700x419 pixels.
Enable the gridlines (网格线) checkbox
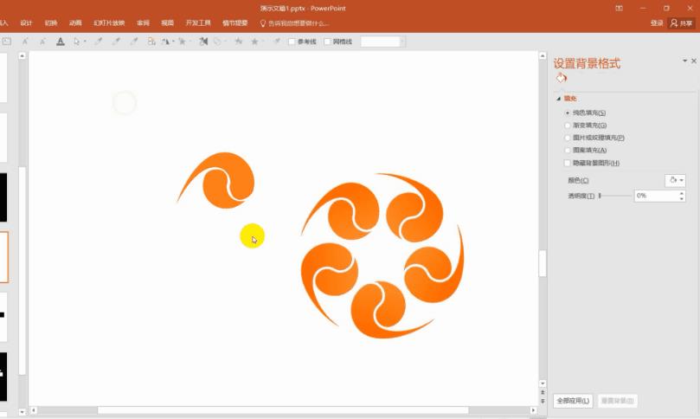(327, 42)
